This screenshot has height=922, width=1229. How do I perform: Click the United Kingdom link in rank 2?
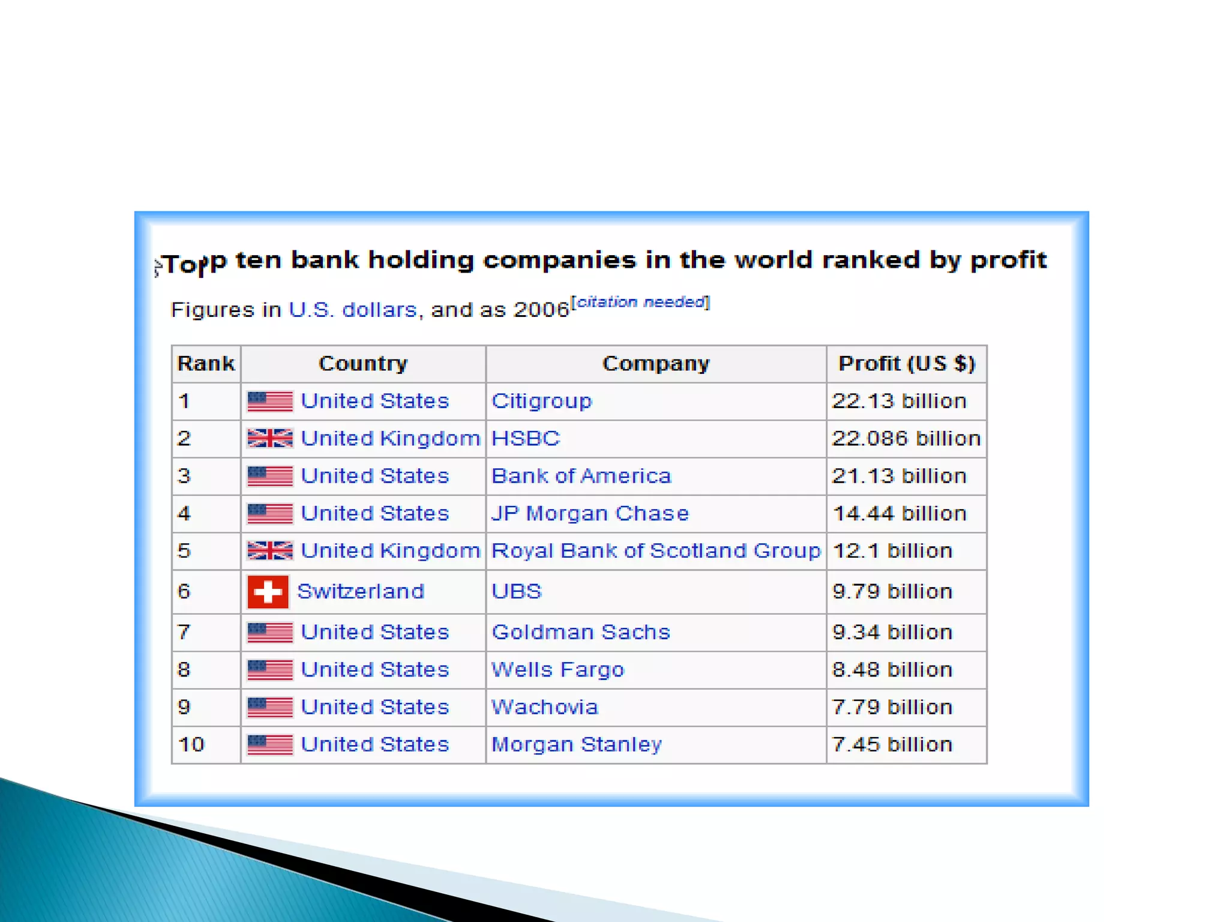point(390,438)
